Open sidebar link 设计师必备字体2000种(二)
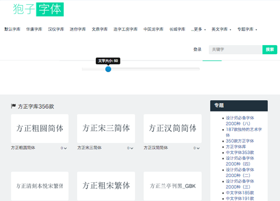This screenshot has width=280, height=201. tap(240, 173)
